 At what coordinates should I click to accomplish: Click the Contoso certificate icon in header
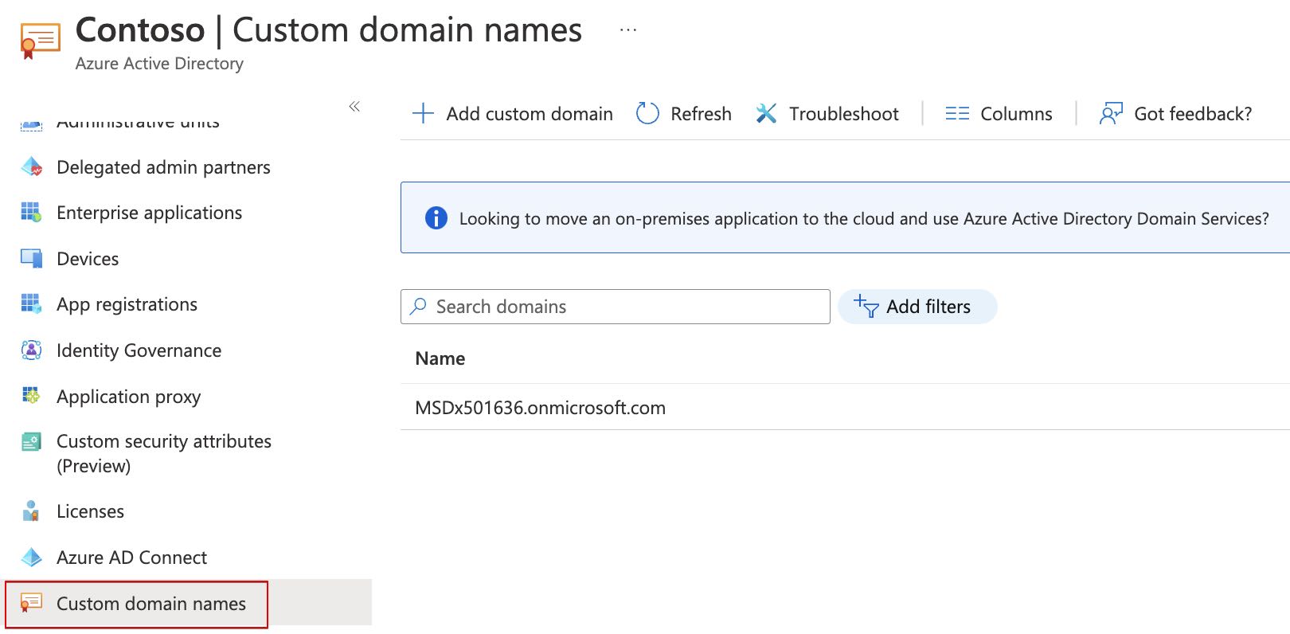click(x=40, y=41)
